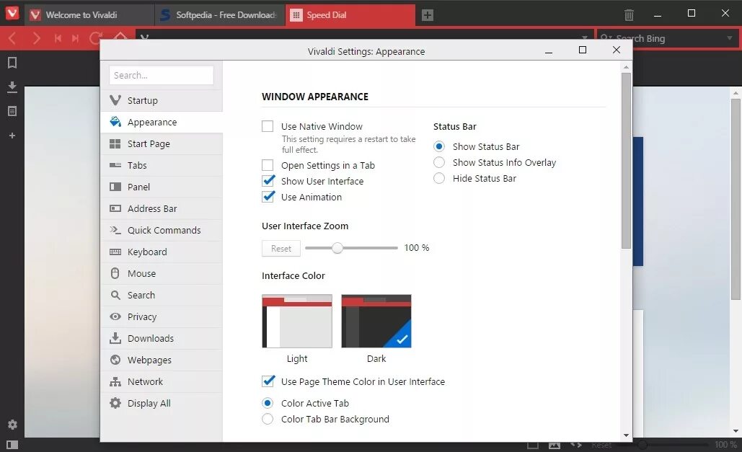Viewport: 742px width, 452px height.
Task: Click the Fast Forward navigation icon
Action: click(75, 38)
